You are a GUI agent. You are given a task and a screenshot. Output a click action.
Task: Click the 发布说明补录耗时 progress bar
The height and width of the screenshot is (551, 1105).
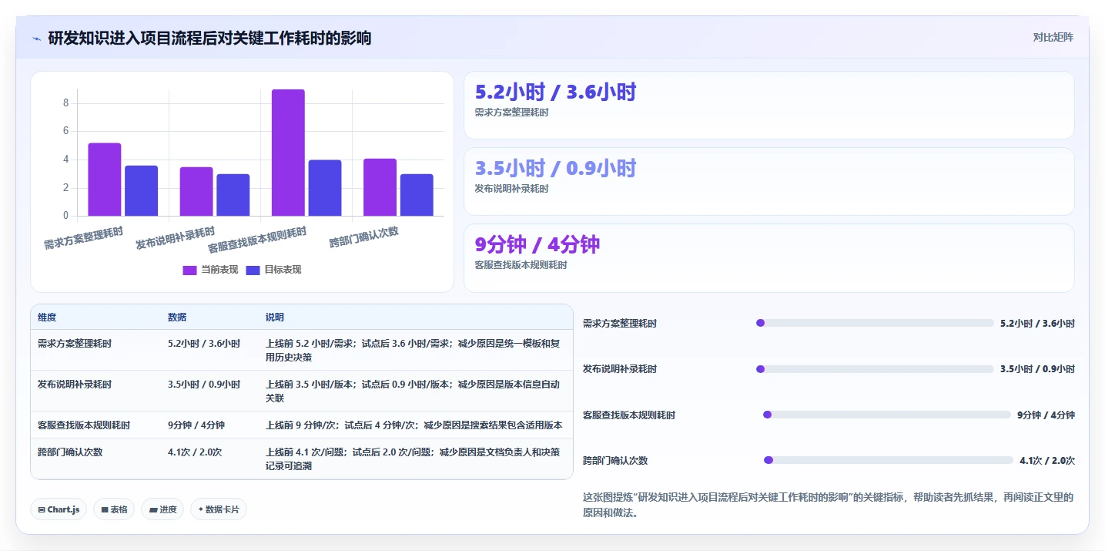click(875, 369)
